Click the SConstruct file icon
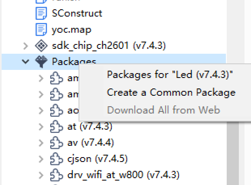Image resolution: width=251 pixels, height=185 pixels. pos(41,13)
